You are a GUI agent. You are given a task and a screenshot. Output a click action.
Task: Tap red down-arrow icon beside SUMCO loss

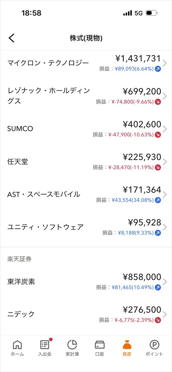coord(158,135)
